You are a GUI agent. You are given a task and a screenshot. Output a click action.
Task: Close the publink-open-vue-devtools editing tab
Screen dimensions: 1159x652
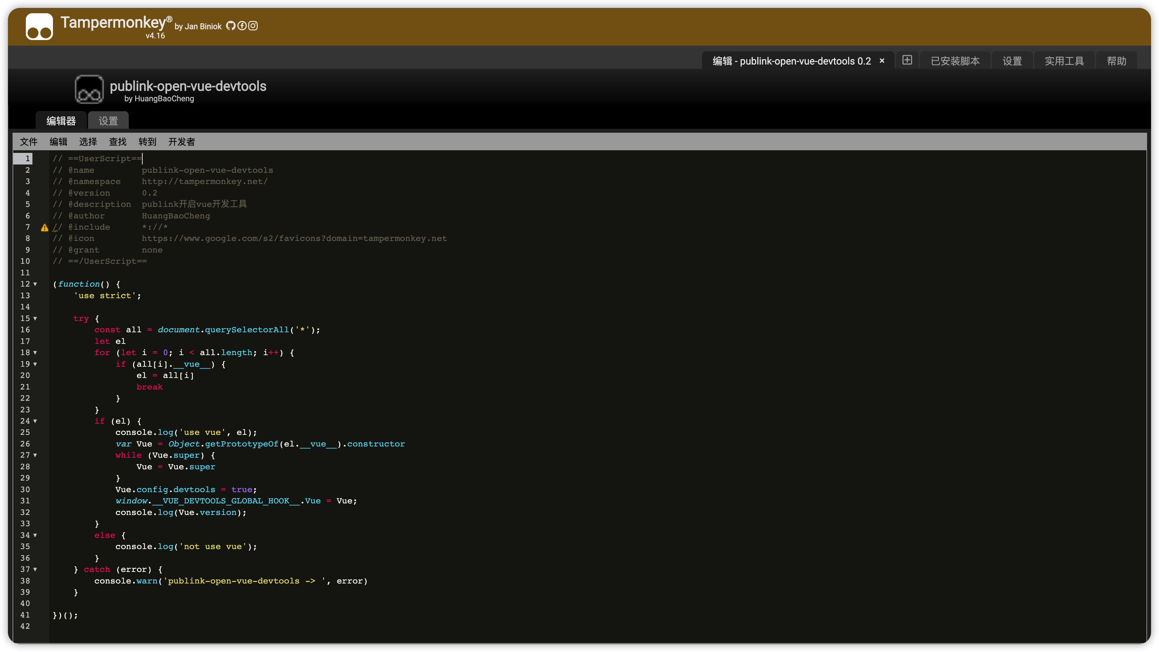[x=882, y=61]
